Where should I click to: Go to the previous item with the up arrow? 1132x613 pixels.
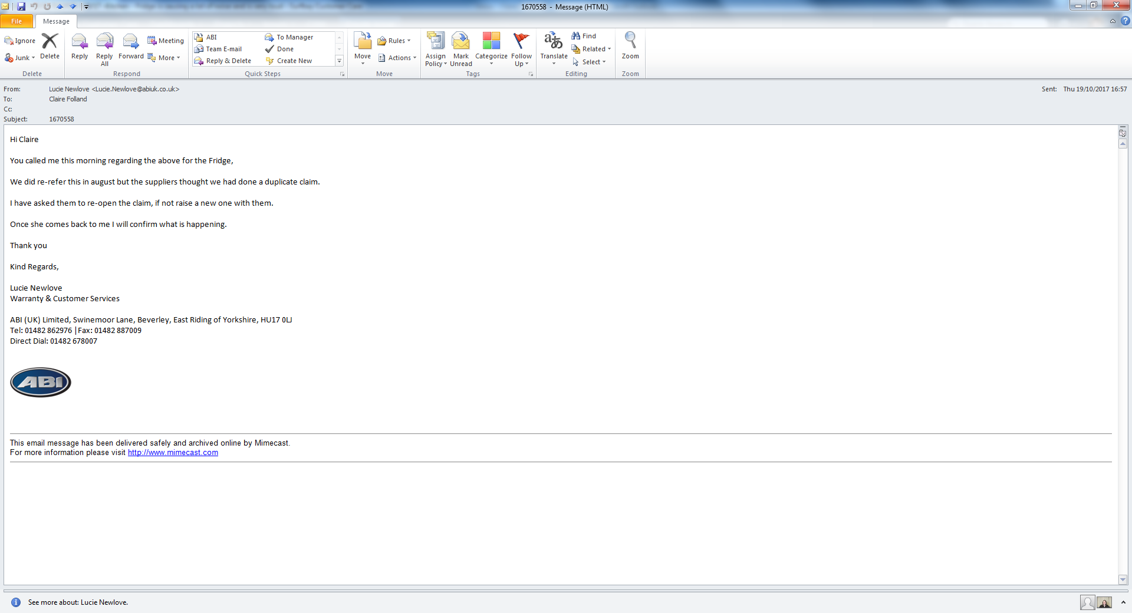60,6
